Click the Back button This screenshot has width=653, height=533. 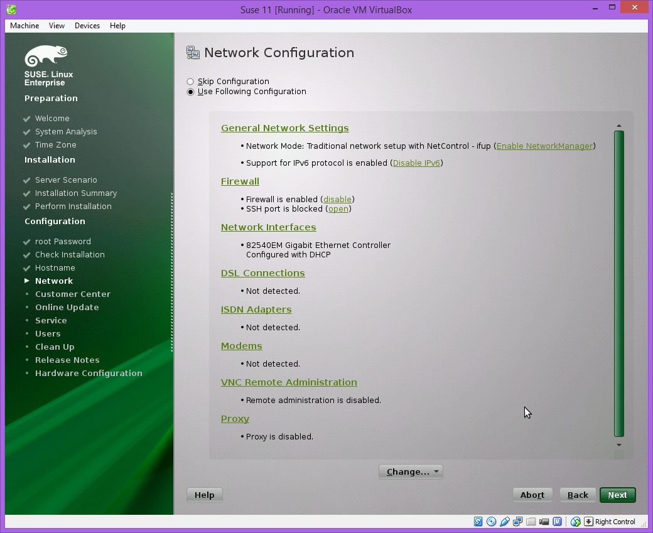578,495
